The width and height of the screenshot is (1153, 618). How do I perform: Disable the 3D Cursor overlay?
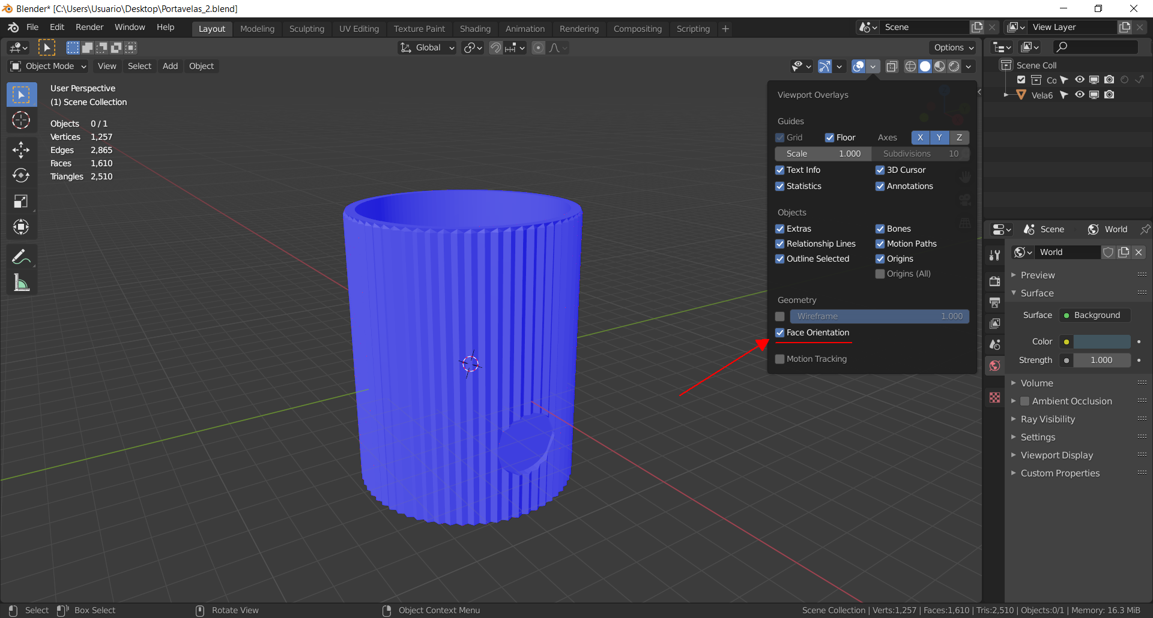coord(880,170)
